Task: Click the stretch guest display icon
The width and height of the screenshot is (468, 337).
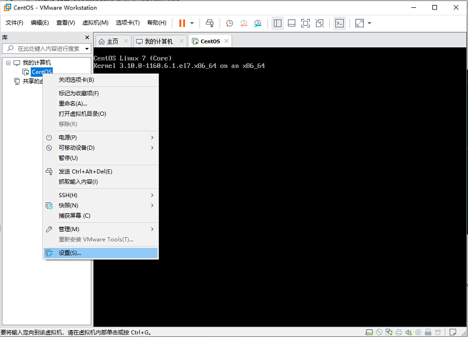Action: coord(360,23)
